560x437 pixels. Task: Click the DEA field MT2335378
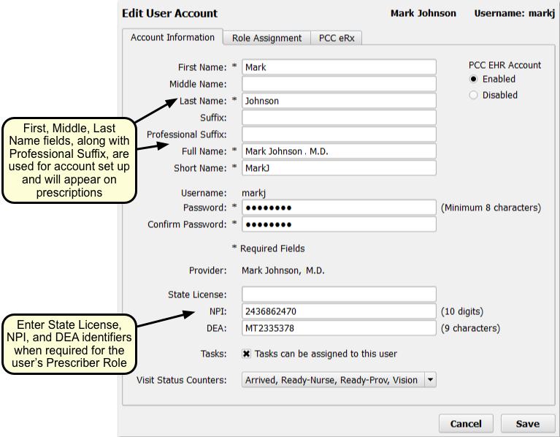(x=339, y=328)
